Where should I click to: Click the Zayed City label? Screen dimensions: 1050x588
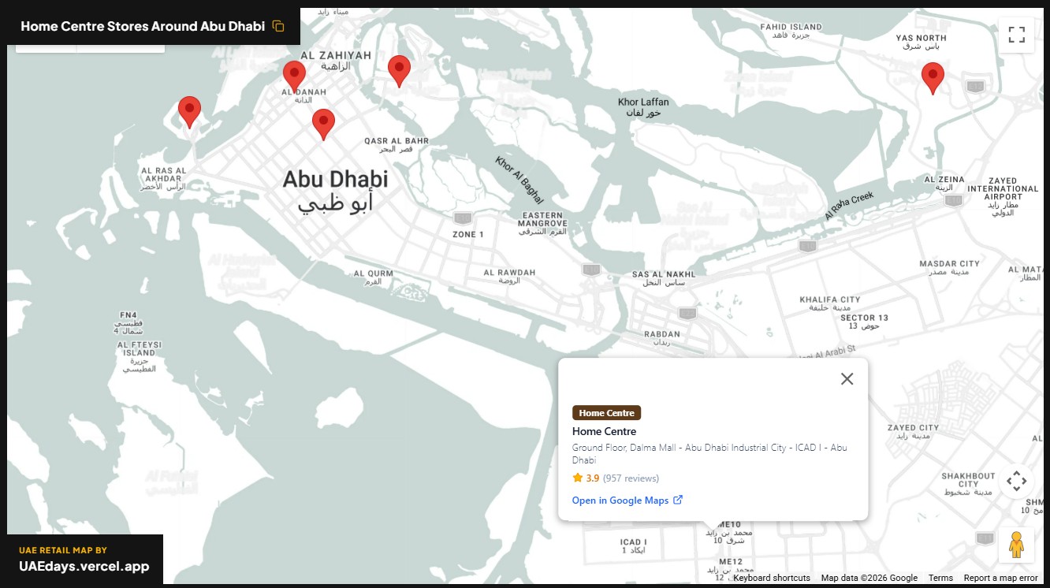[x=913, y=432]
